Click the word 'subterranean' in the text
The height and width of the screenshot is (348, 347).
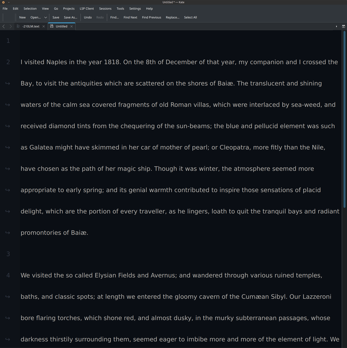[x=256, y=318]
